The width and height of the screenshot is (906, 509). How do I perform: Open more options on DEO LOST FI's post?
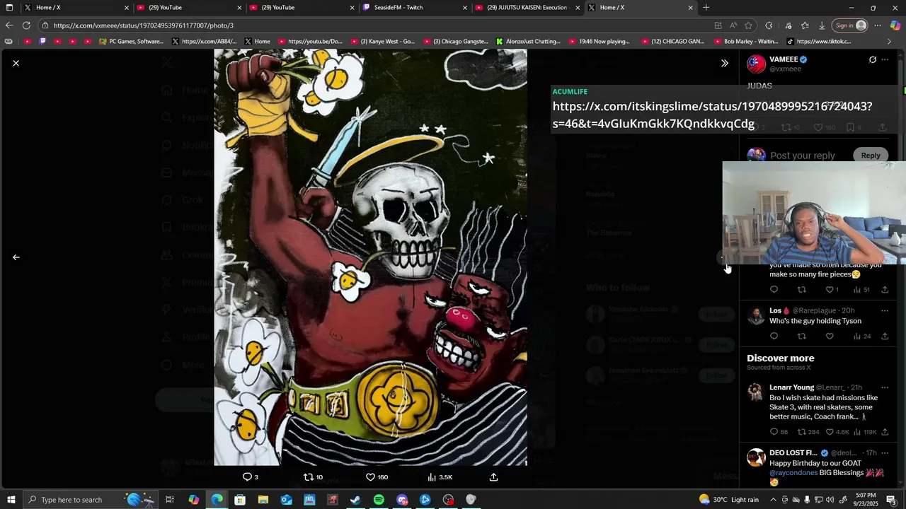(x=885, y=452)
